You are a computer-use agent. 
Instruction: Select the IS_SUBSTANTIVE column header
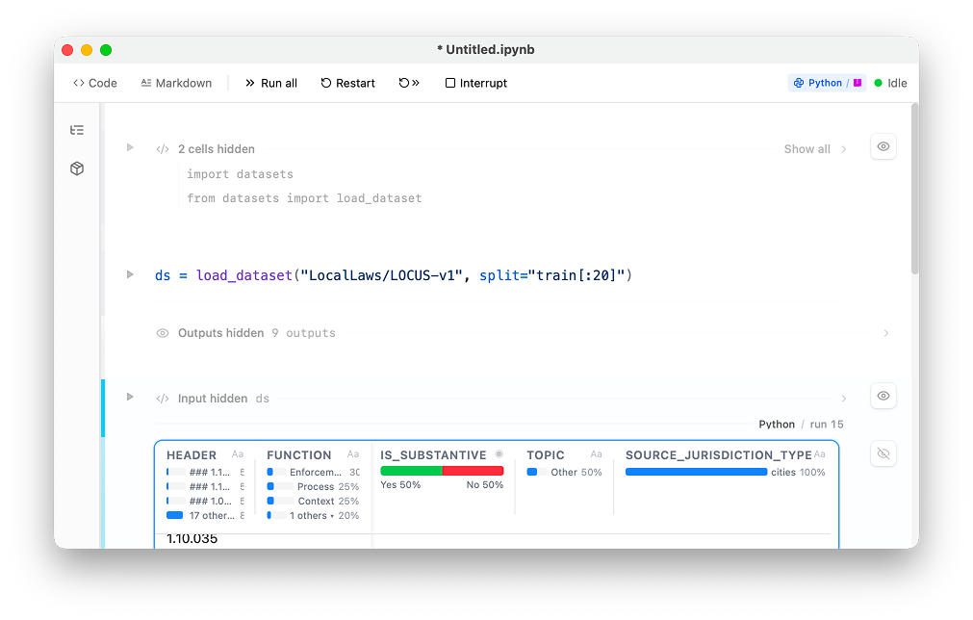(433, 455)
